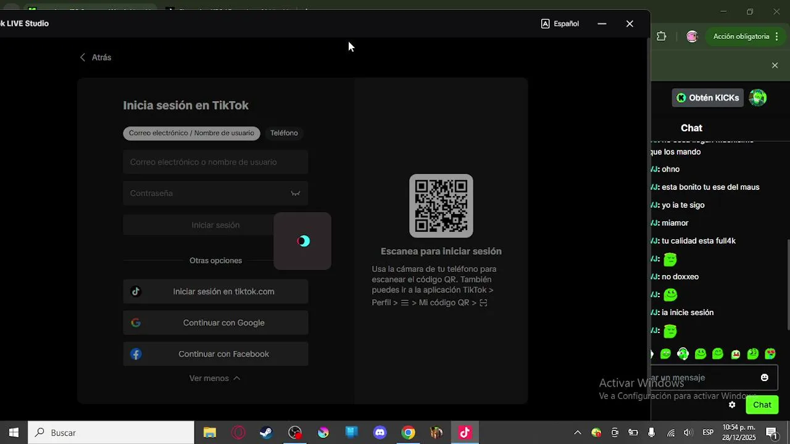Insert the red-mouth emote from emote row
This screenshot has width=790, height=444.
click(736, 354)
